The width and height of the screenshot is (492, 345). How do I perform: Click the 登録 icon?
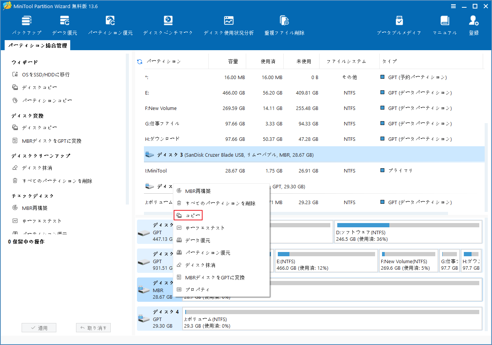coord(473,24)
